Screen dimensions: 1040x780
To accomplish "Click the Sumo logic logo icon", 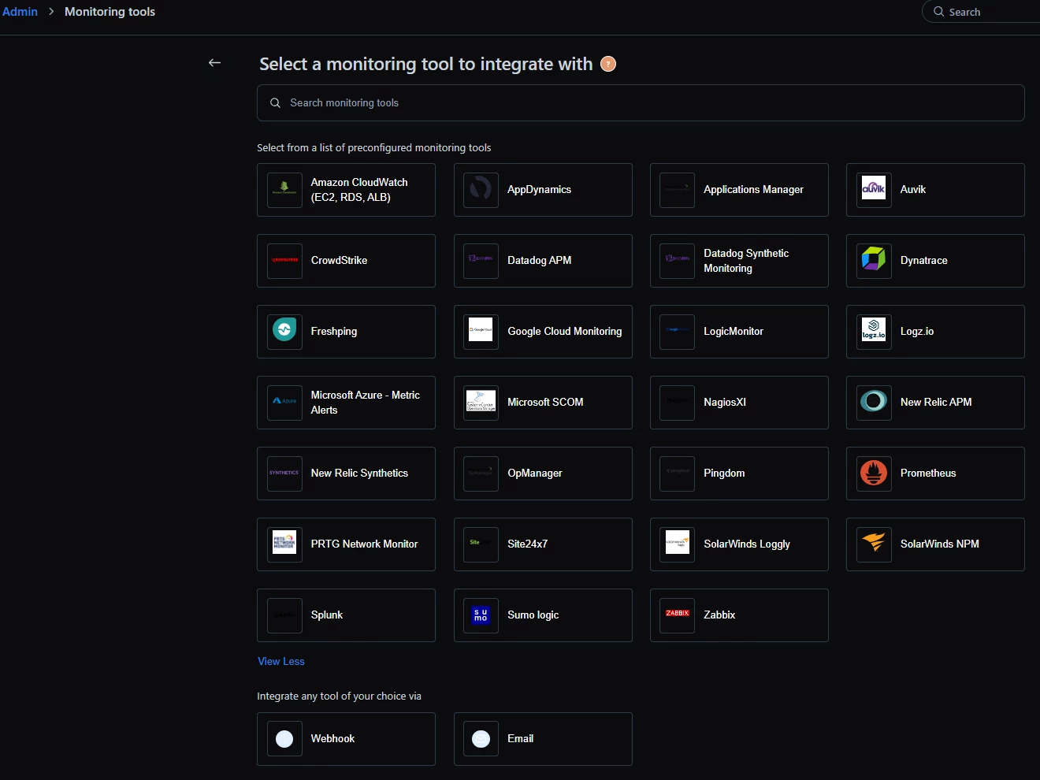I will (x=481, y=615).
